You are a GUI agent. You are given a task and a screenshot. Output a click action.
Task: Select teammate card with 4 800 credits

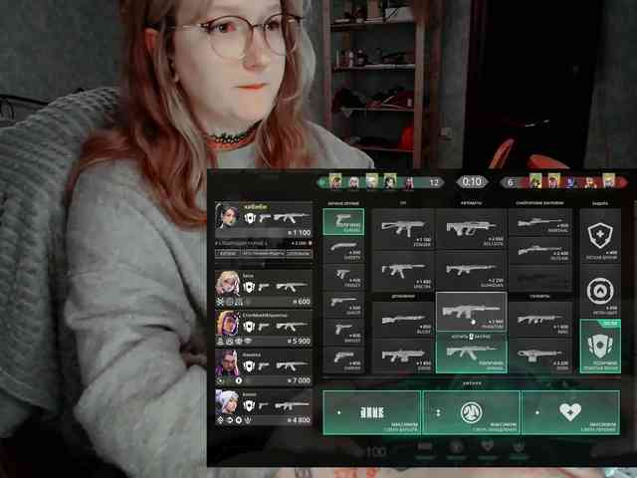point(263,407)
